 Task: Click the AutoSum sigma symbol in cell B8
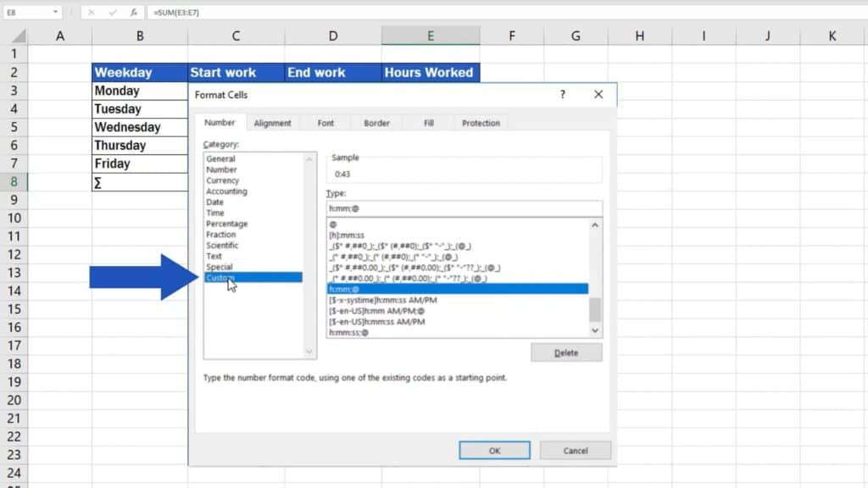(99, 181)
